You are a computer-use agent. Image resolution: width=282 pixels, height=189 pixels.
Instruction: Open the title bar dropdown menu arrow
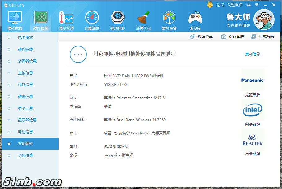257,5
